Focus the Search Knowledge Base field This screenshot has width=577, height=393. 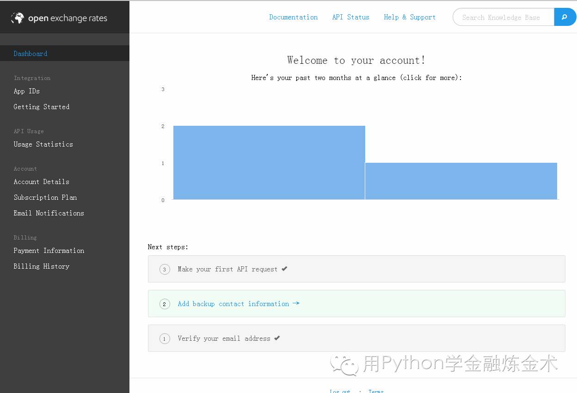pyautogui.click(x=503, y=17)
